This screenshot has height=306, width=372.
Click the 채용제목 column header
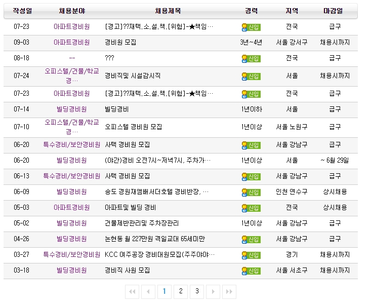(168, 11)
